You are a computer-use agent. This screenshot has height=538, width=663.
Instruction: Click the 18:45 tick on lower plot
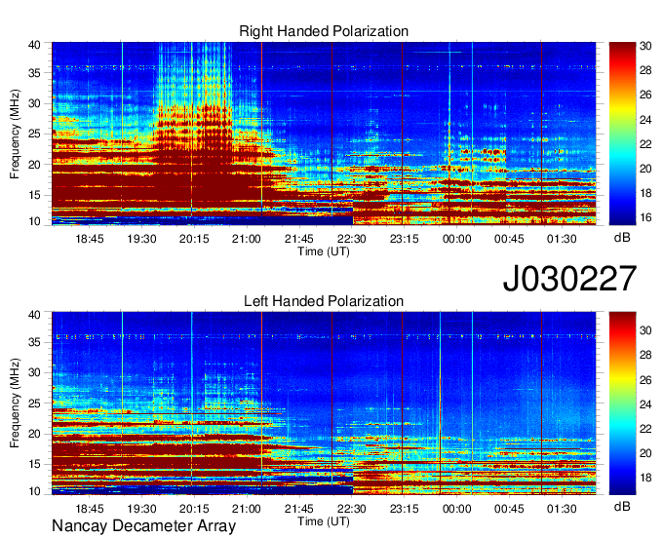coord(90,509)
